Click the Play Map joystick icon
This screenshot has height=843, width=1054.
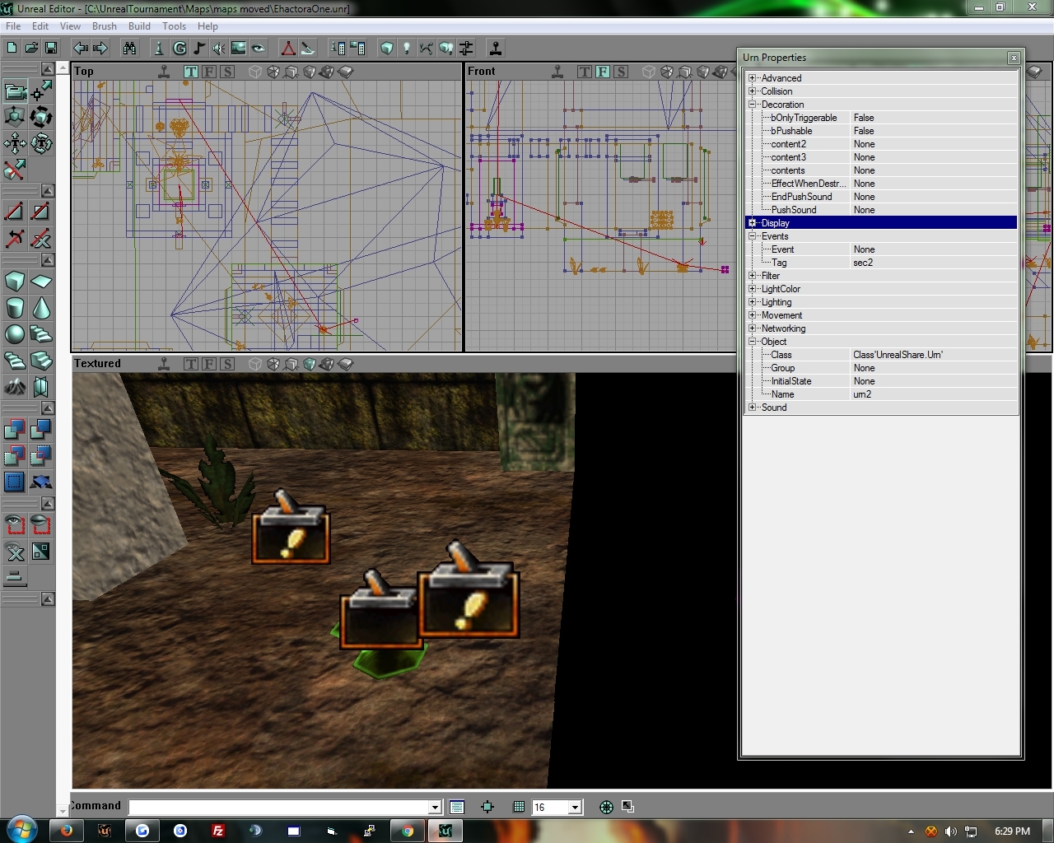495,48
